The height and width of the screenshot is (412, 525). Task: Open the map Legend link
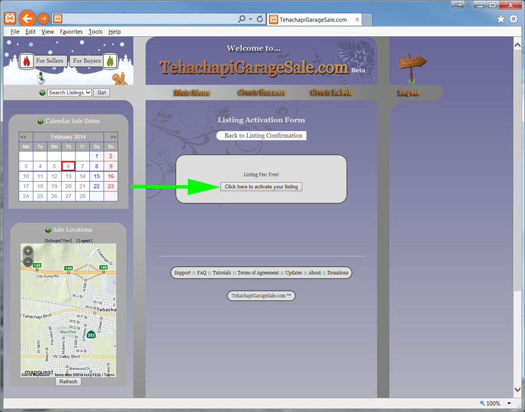(x=85, y=240)
